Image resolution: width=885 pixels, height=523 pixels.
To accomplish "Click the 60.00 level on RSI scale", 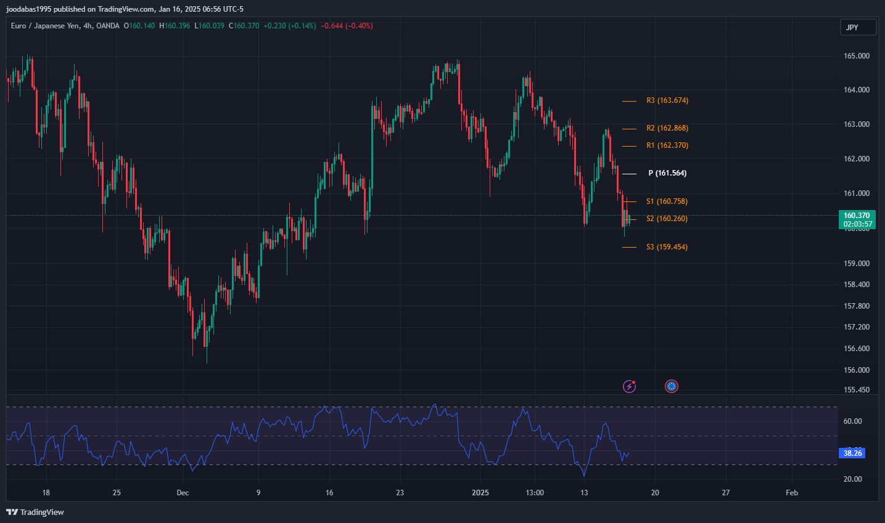I will 852,421.
